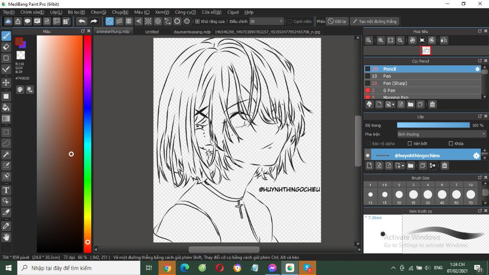
Task: Open Pencil brush settings gear
Action: click(x=477, y=69)
